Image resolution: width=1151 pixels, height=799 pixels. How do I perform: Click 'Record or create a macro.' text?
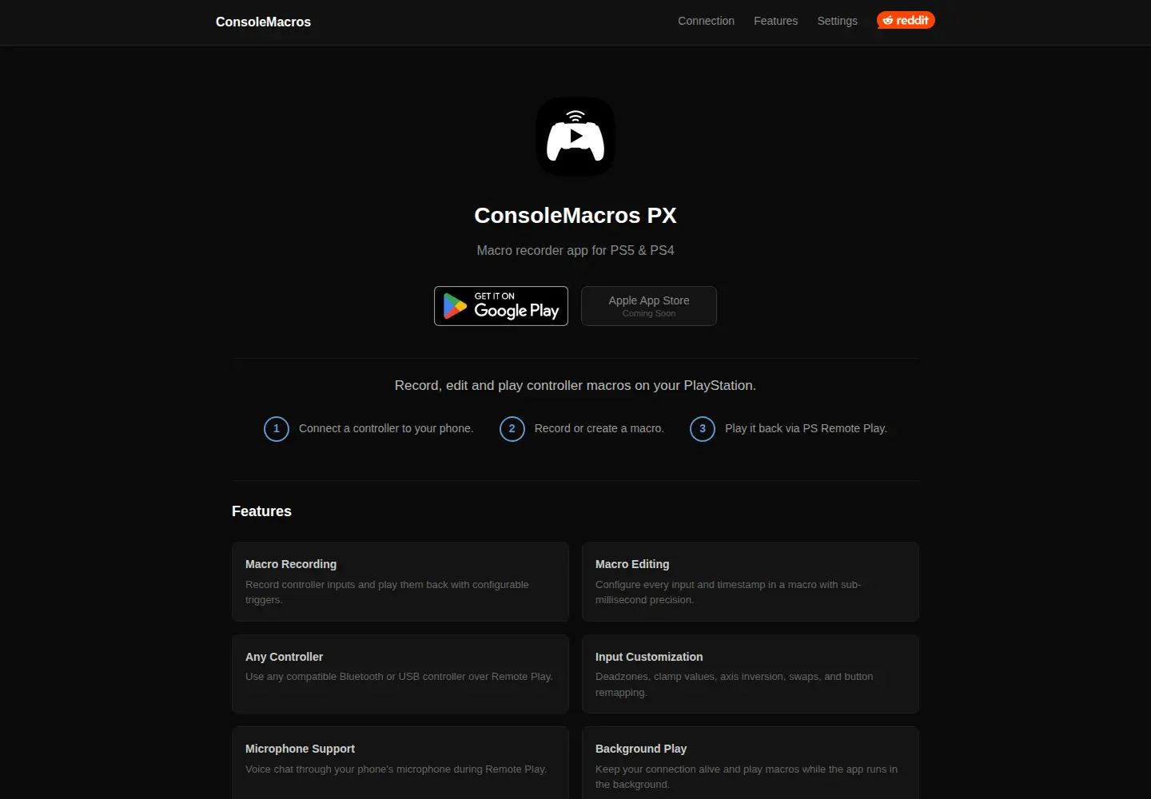click(599, 428)
